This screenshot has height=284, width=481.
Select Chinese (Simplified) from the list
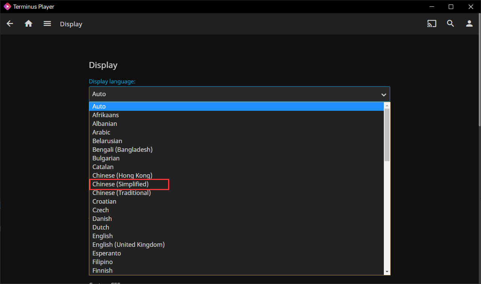[120, 184]
